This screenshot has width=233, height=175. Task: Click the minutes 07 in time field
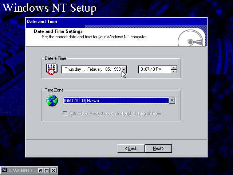click(147, 69)
